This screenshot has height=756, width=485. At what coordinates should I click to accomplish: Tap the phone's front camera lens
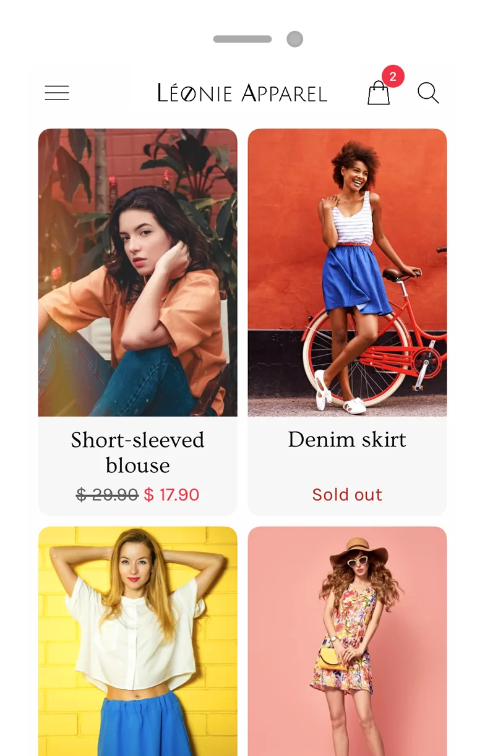(x=295, y=40)
